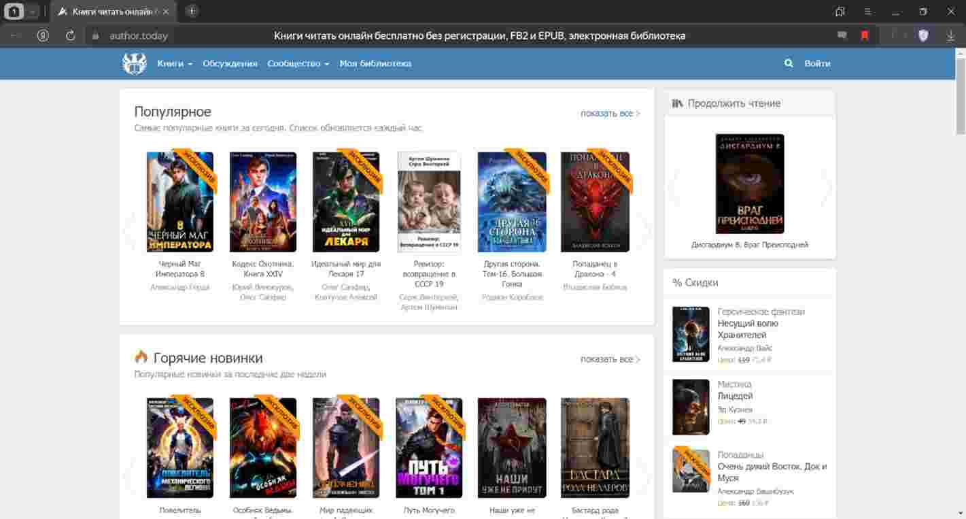Expand the Сообщество dropdown menu

click(x=298, y=63)
